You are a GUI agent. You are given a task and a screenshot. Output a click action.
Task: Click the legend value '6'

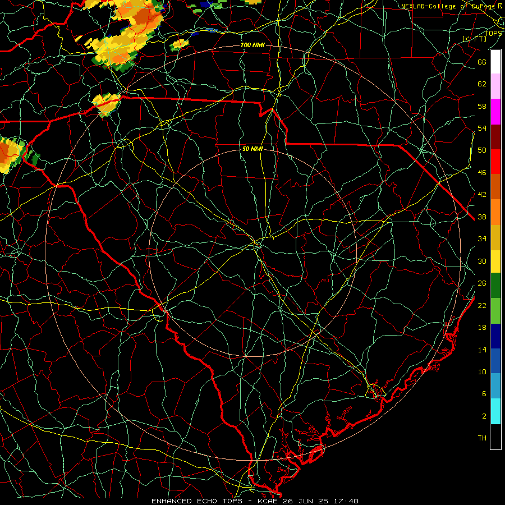[484, 393]
